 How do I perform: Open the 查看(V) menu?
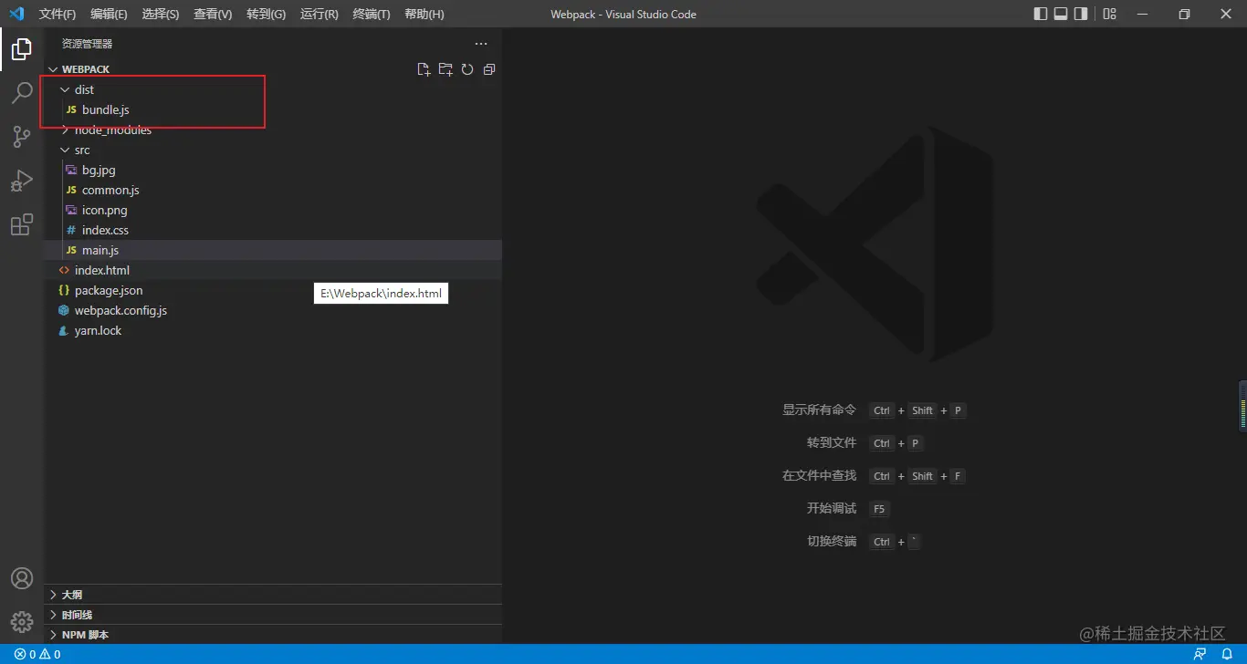[x=213, y=15]
